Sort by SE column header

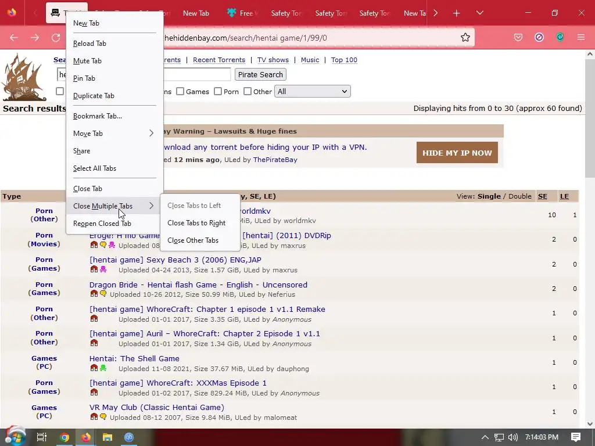pos(543,196)
